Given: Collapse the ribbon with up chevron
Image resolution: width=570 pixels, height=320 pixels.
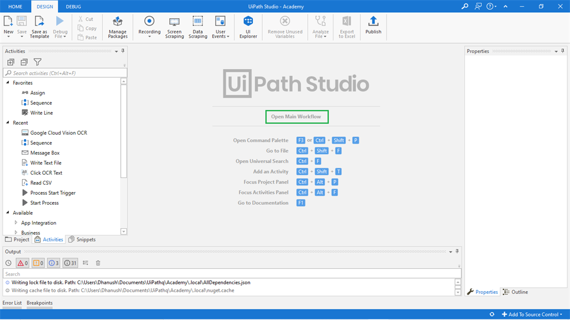Looking at the screenshot, I should tap(505, 7).
